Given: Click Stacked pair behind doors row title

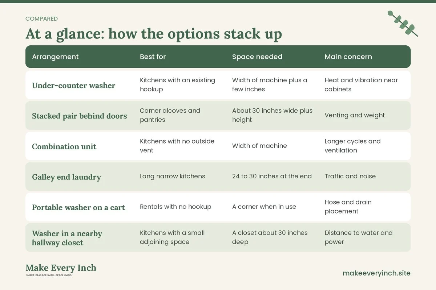Looking at the screenshot, I should (80, 116).
